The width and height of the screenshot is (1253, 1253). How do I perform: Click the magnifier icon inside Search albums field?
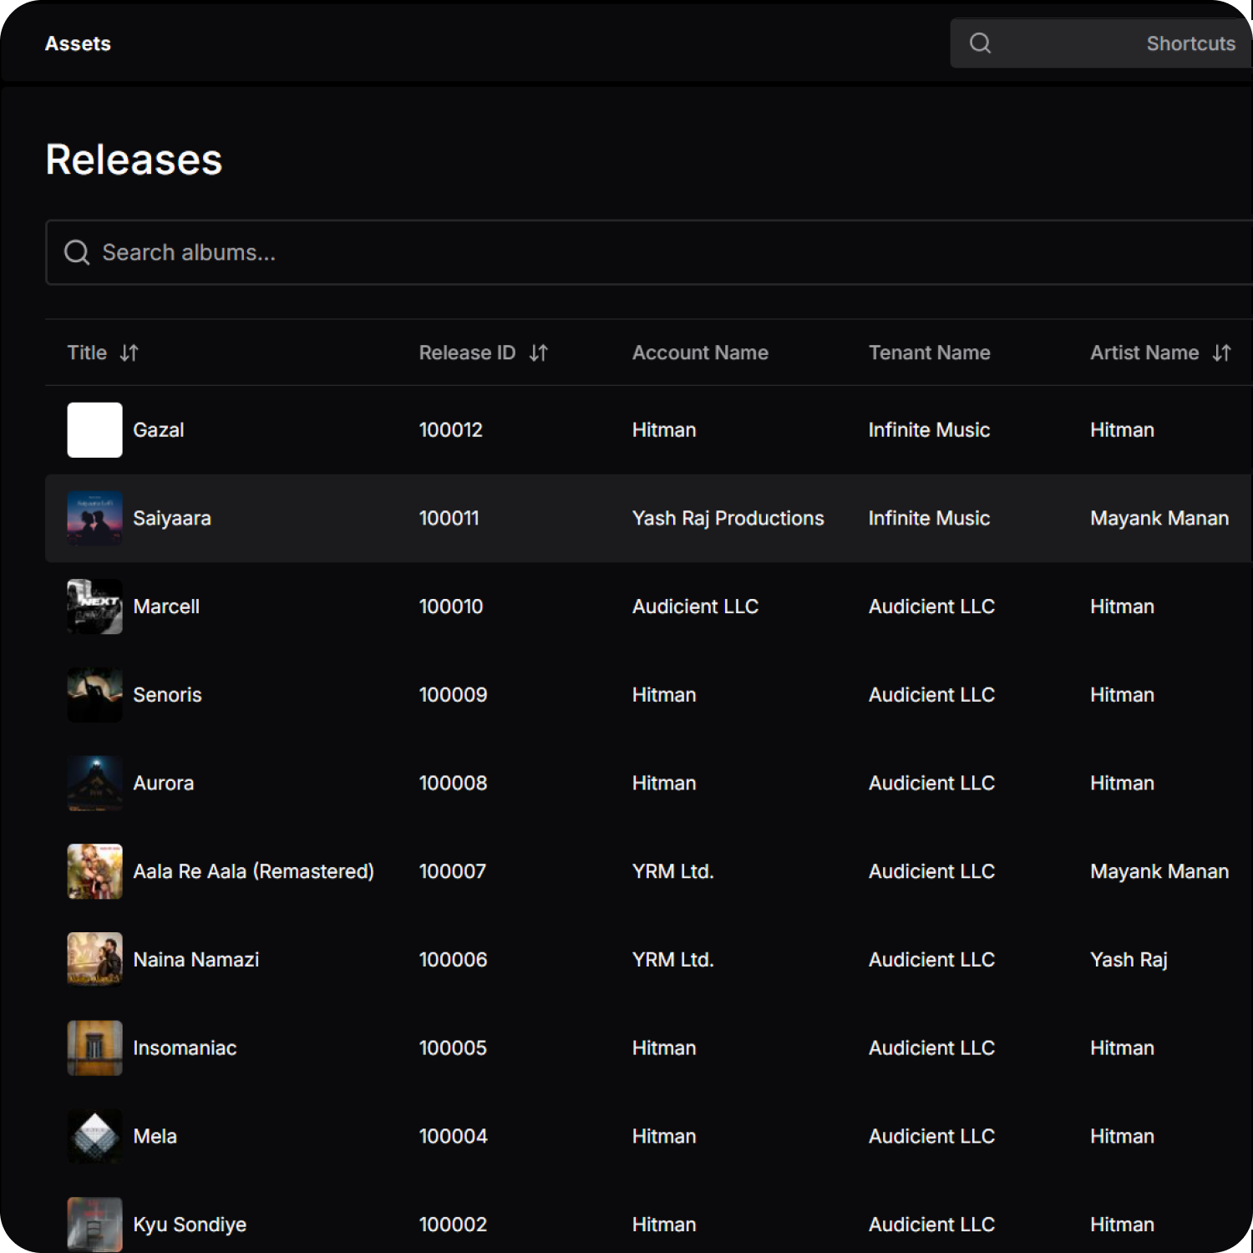coord(76,252)
